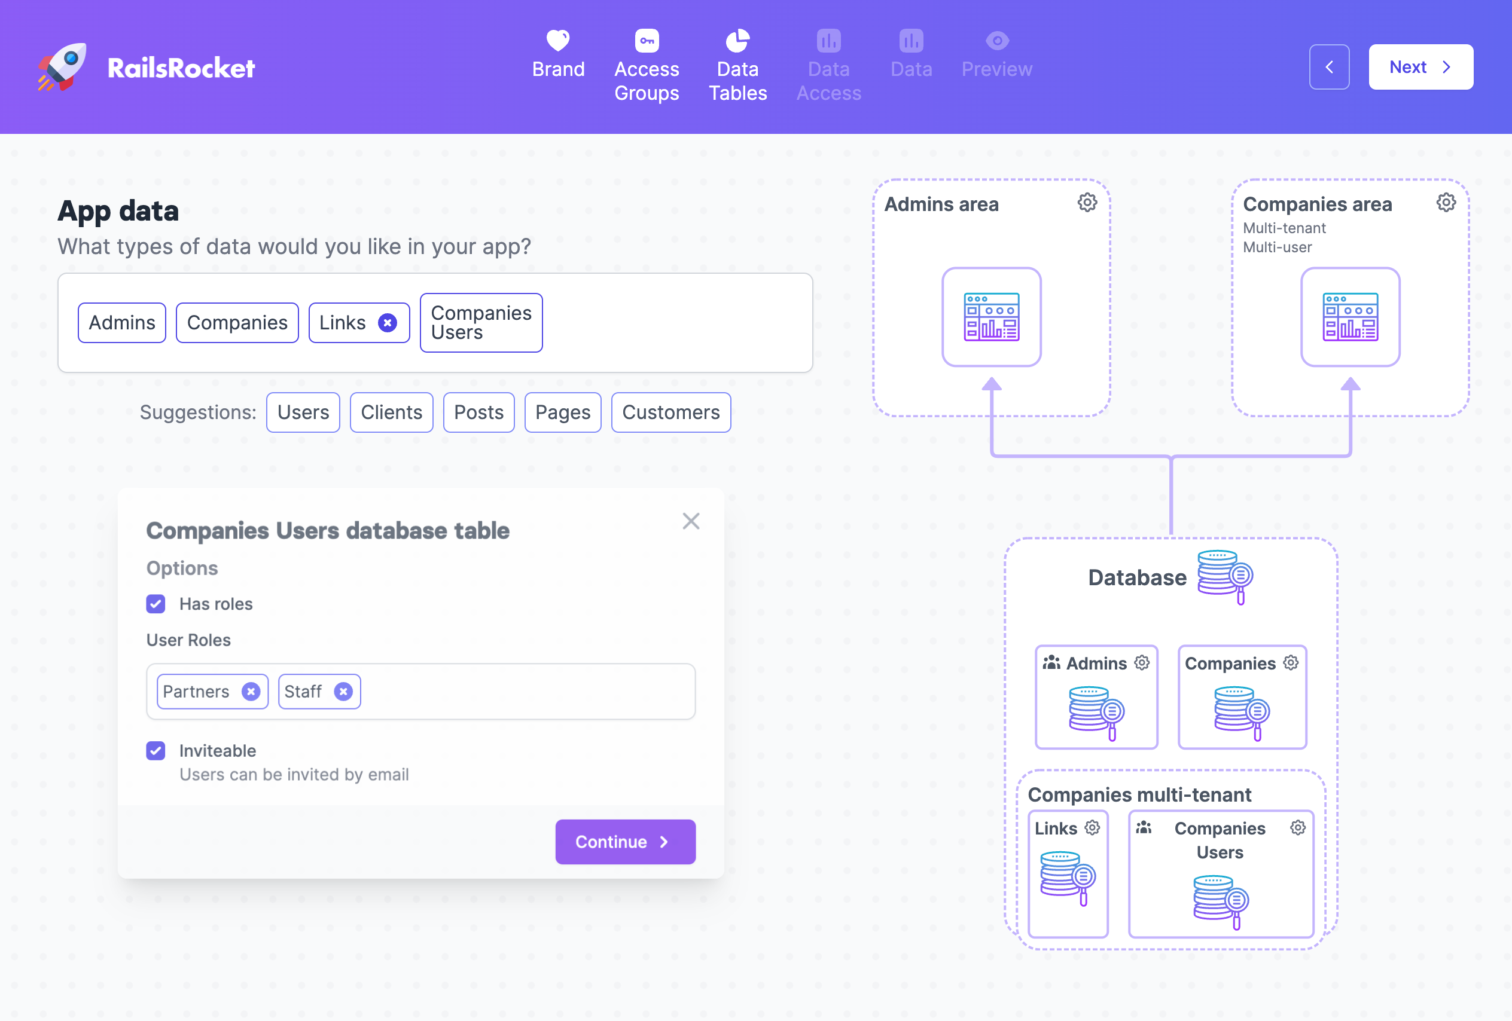Viewport: 1512px width, 1021px height.
Task: Click the Admins area title
Action: click(941, 204)
